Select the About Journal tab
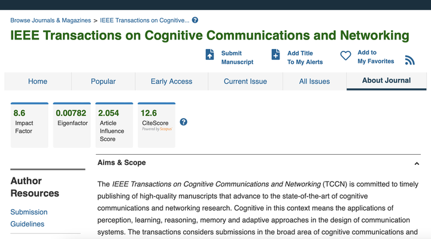 (386, 81)
